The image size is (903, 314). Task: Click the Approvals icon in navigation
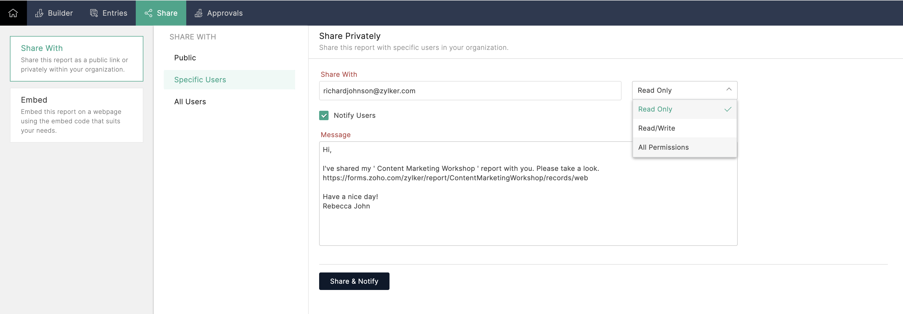pos(198,13)
